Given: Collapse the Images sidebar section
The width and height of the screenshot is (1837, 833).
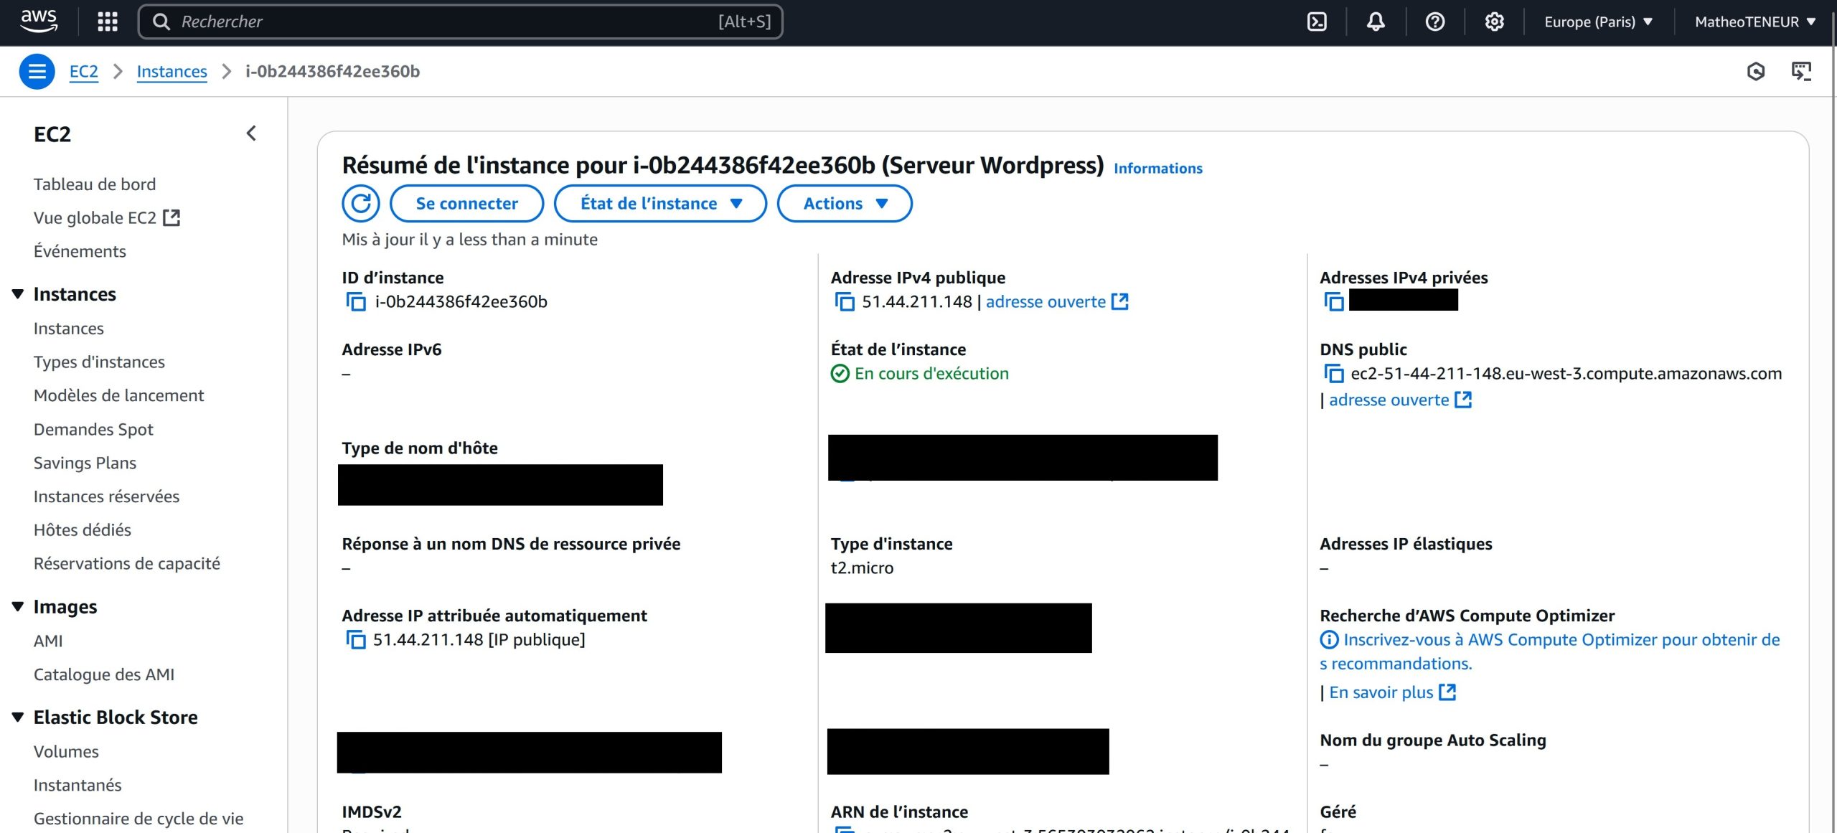Looking at the screenshot, I should 18,607.
